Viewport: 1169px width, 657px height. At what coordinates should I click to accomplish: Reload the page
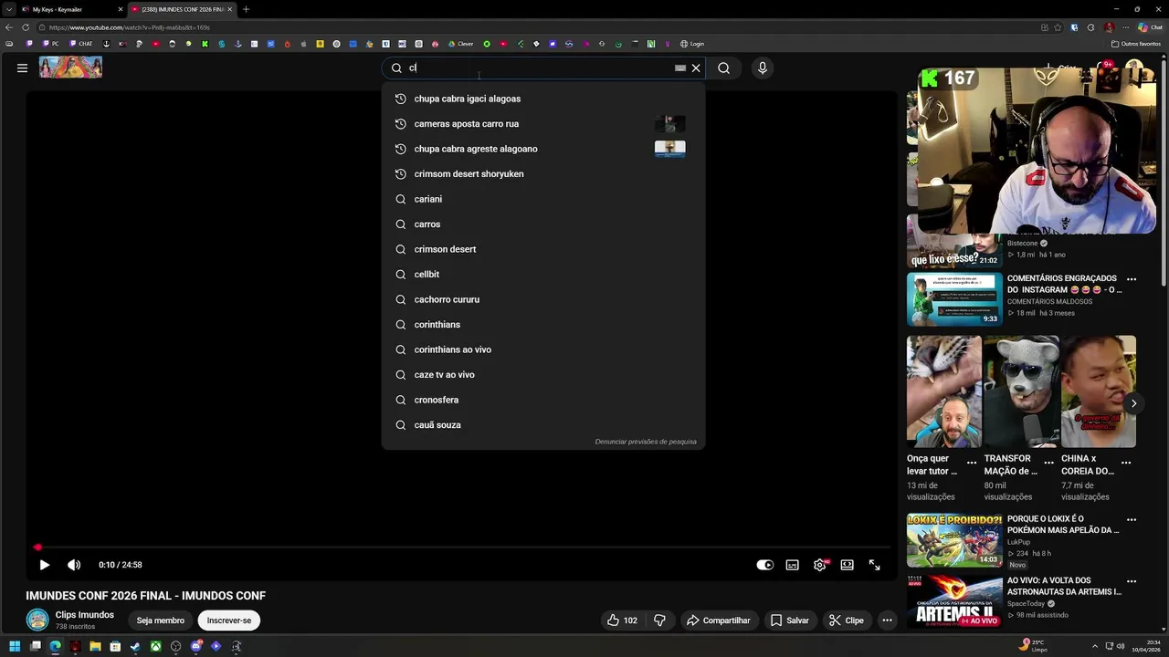24,27
